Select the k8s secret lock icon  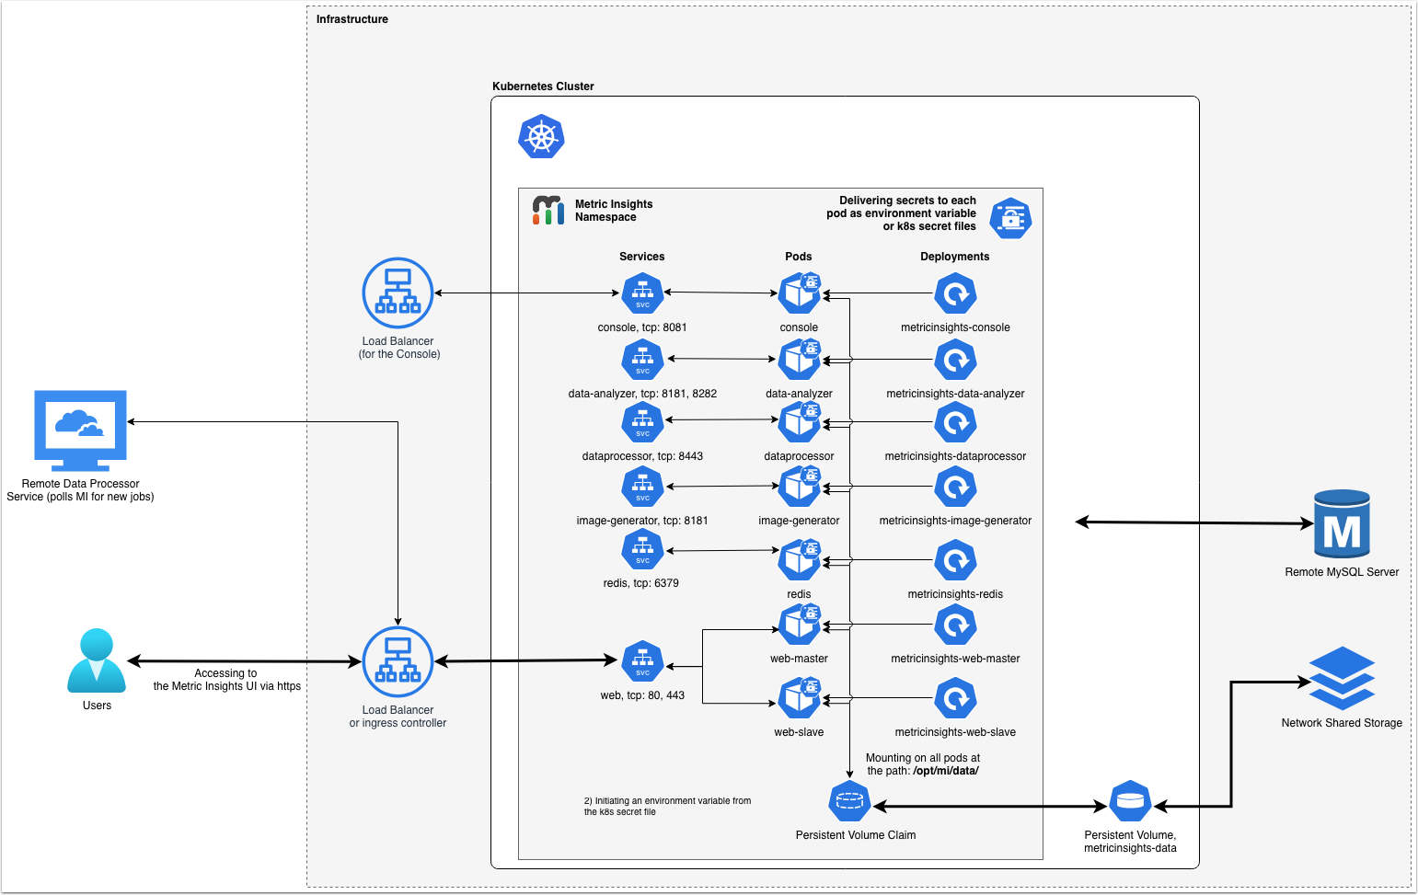[x=1010, y=218]
